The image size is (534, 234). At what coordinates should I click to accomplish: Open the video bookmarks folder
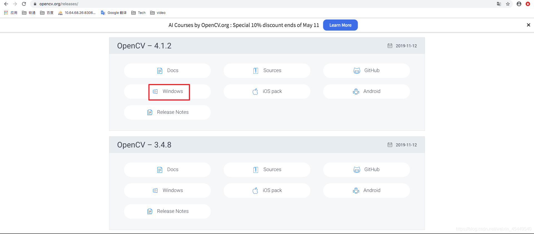158,13
